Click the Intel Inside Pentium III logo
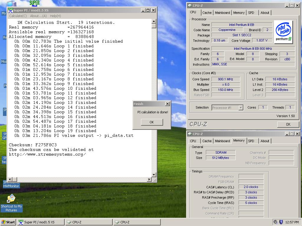This screenshot has height=226, width=302. [283, 32]
